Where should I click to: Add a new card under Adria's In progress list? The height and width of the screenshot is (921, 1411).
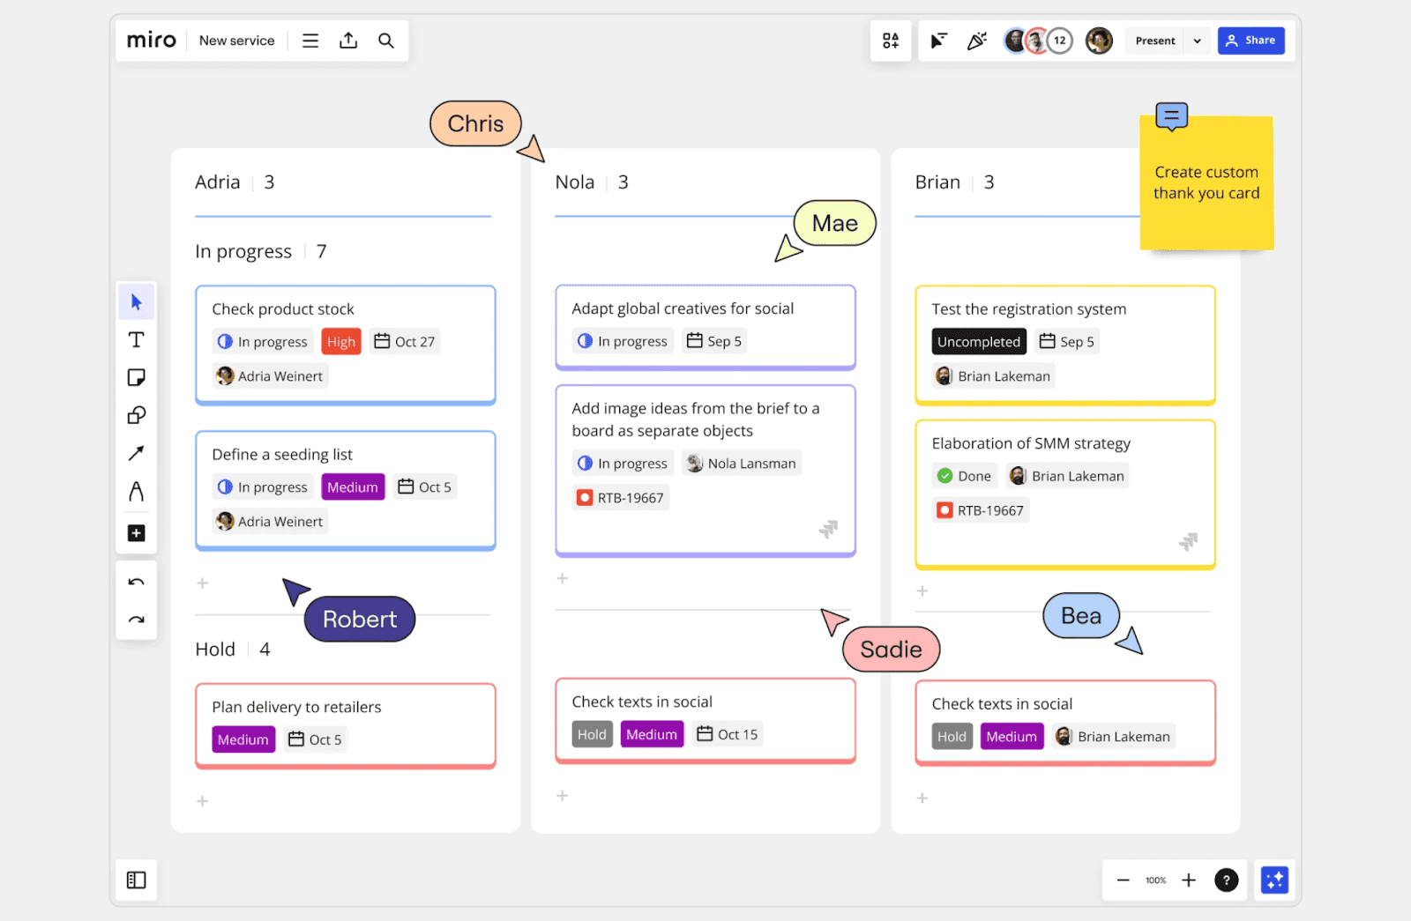tap(202, 583)
